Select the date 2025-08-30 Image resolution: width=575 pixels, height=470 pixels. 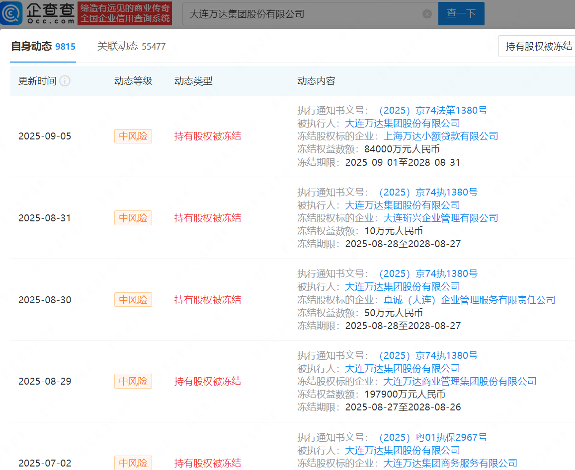[45, 300]
